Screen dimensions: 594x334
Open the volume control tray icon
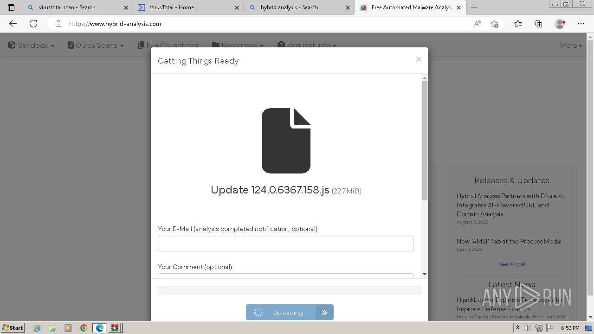528,328
